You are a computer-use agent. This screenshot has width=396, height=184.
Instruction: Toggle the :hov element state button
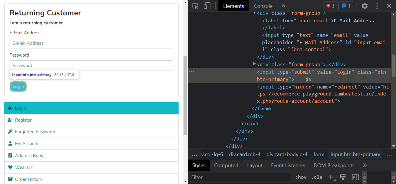[301, 177]
